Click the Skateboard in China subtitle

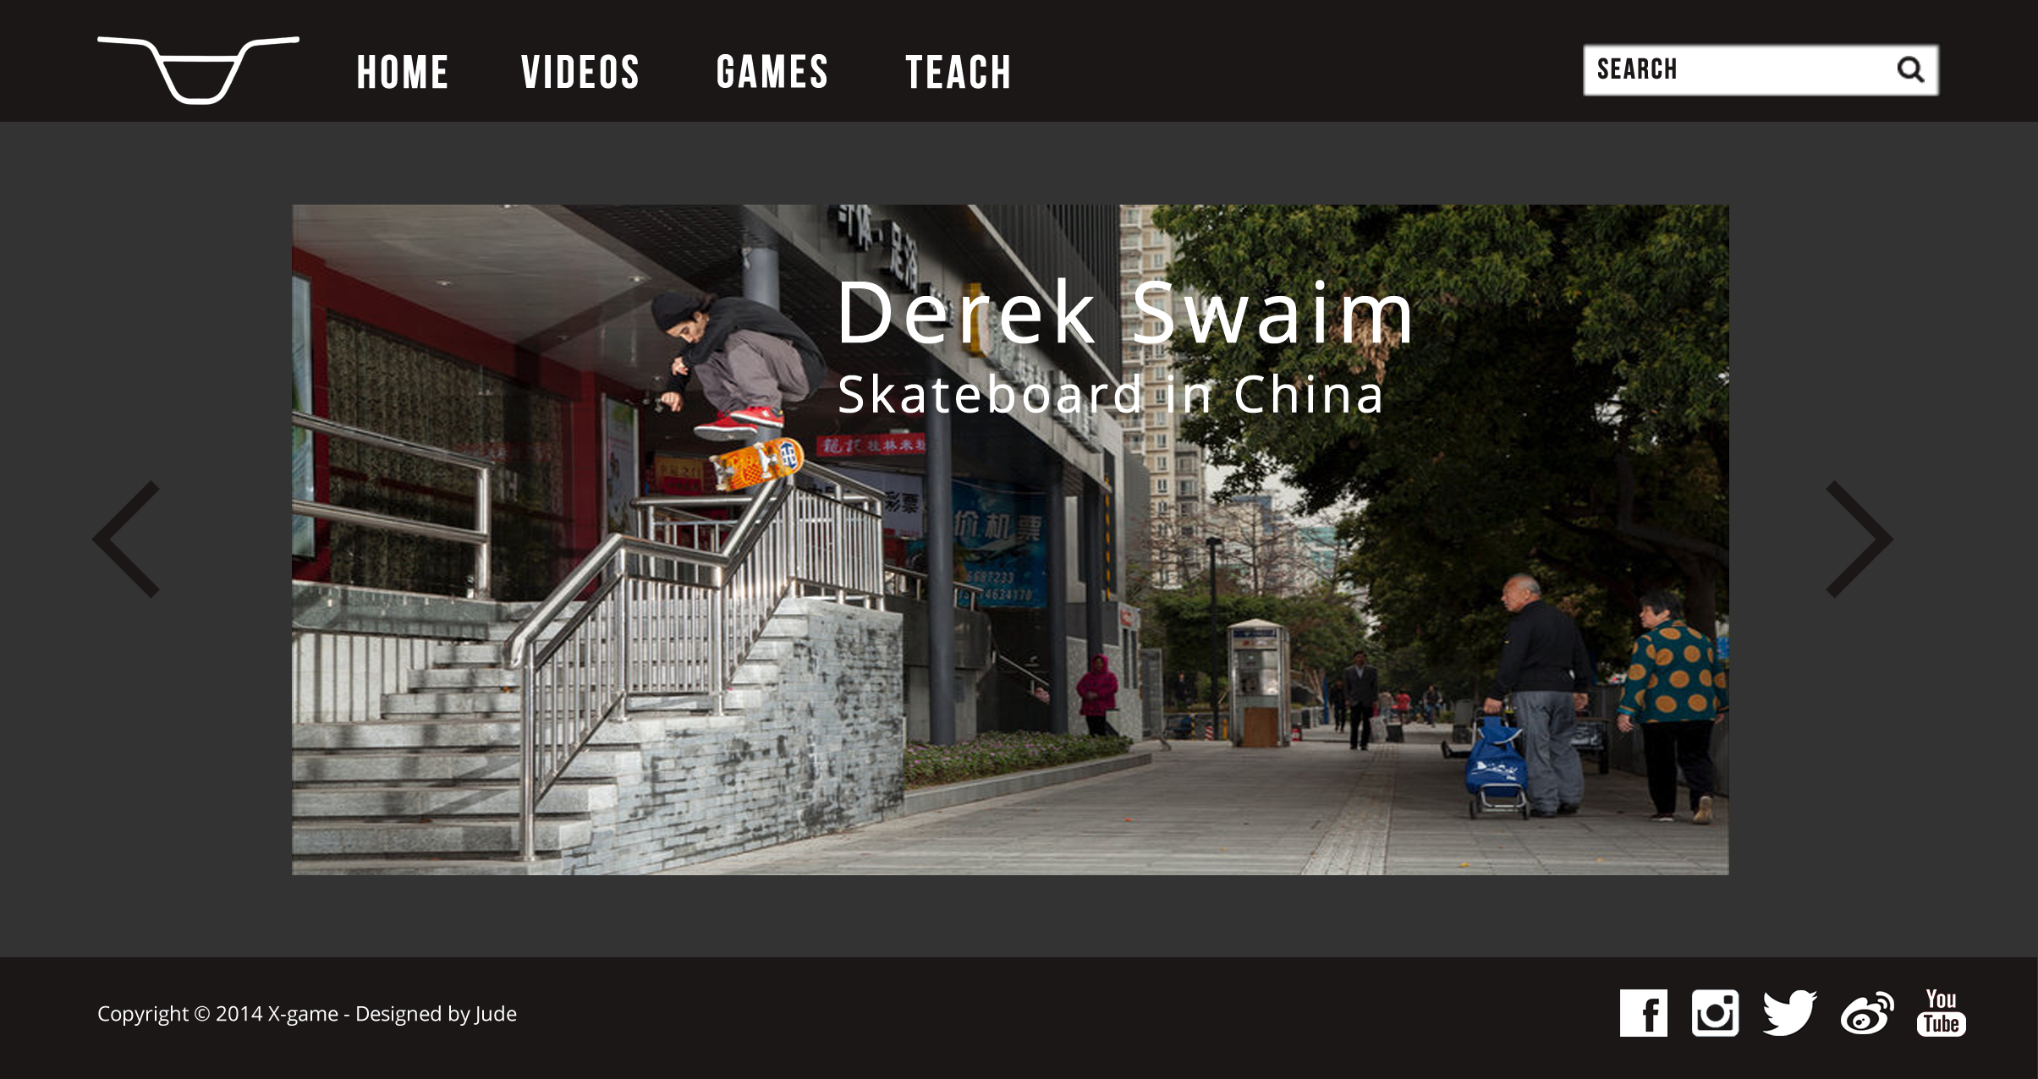tap(1111, 394)
